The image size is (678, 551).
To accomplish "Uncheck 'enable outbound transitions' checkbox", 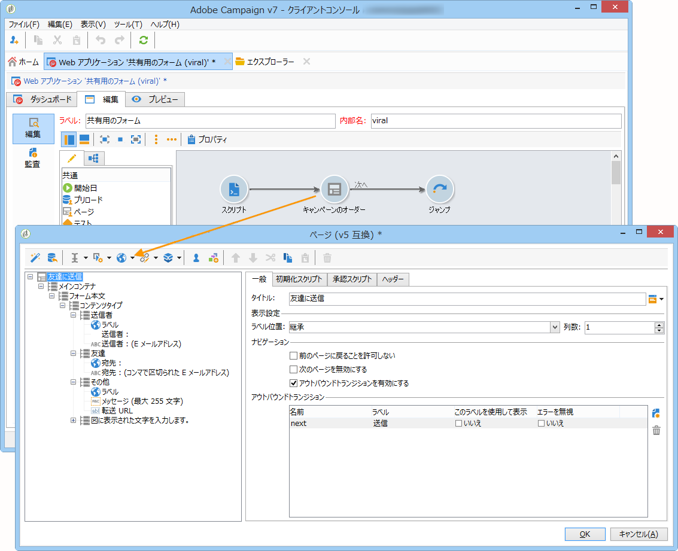I will click(x=293, y=383).
